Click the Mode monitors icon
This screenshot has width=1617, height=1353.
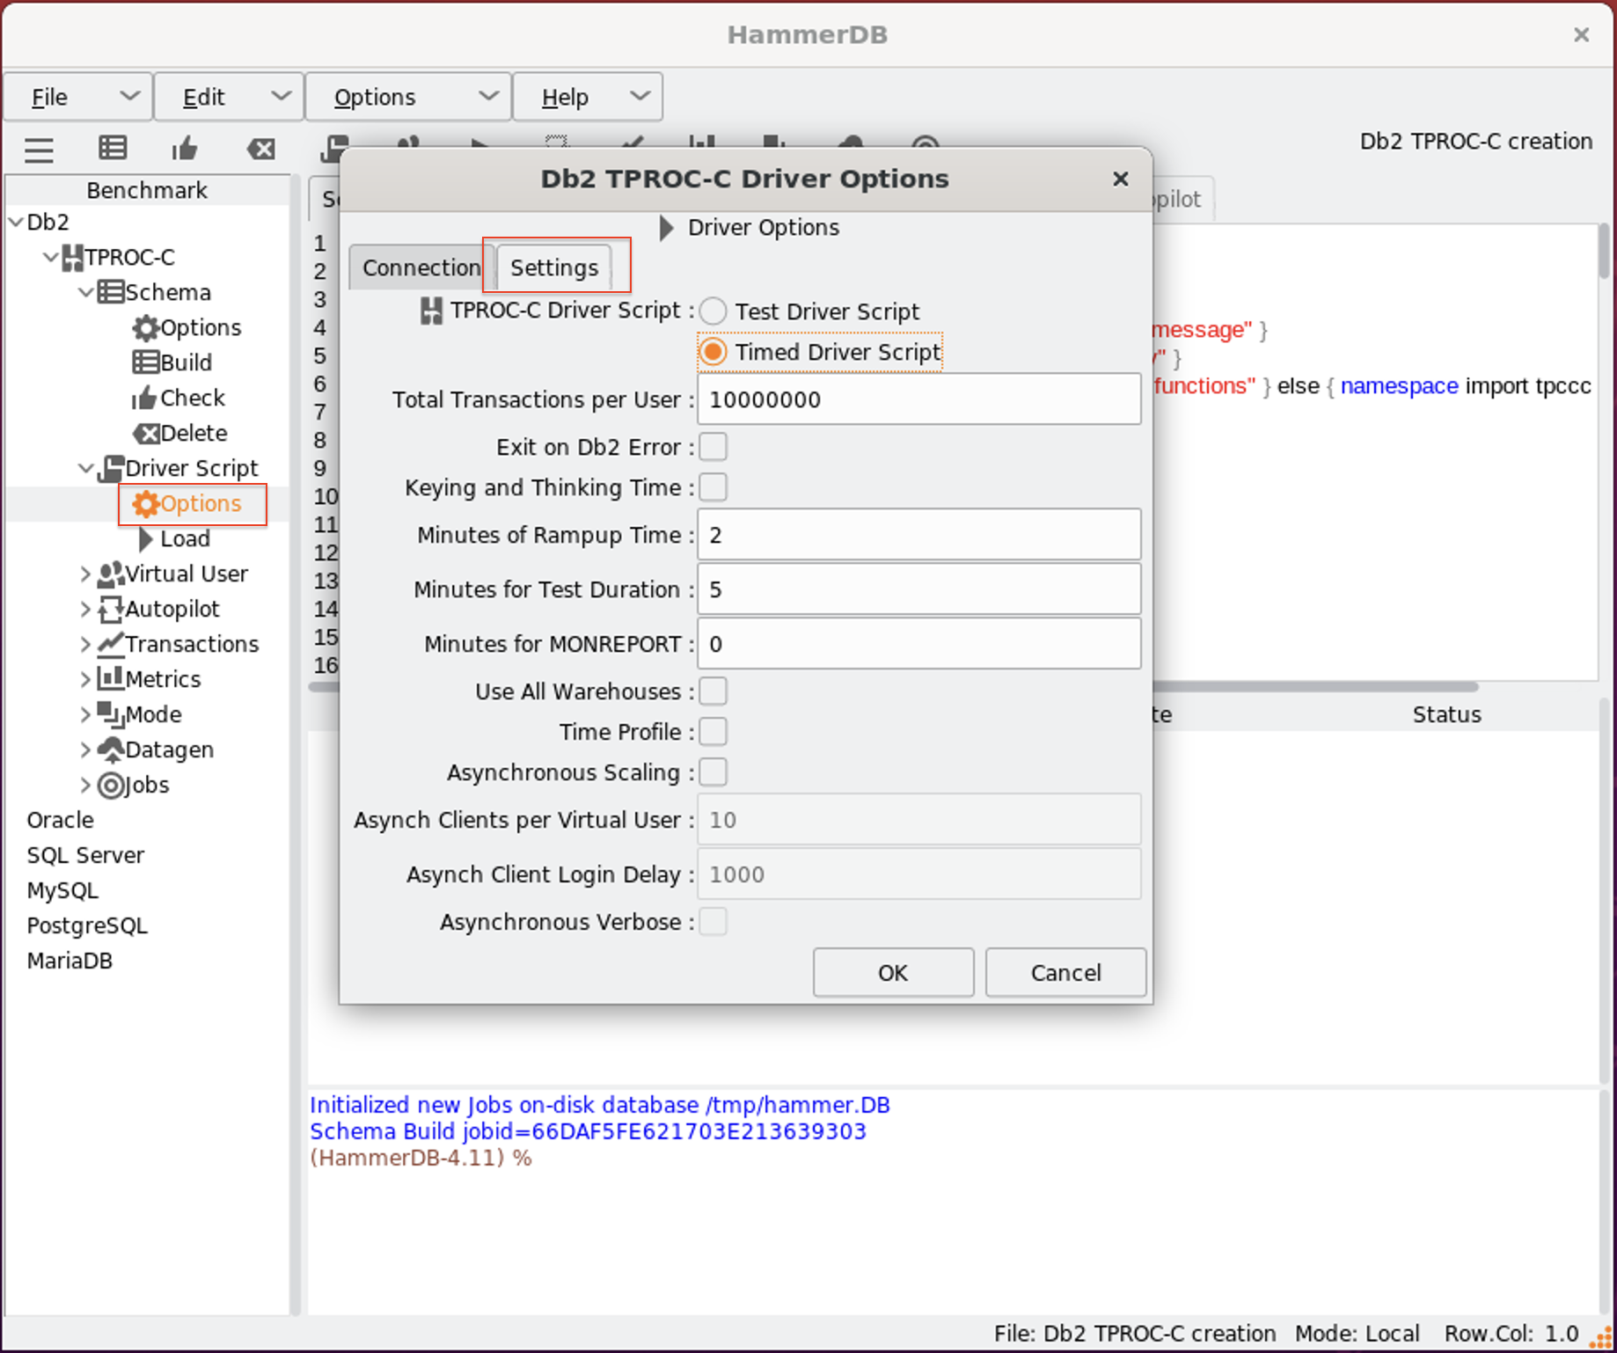110,714
